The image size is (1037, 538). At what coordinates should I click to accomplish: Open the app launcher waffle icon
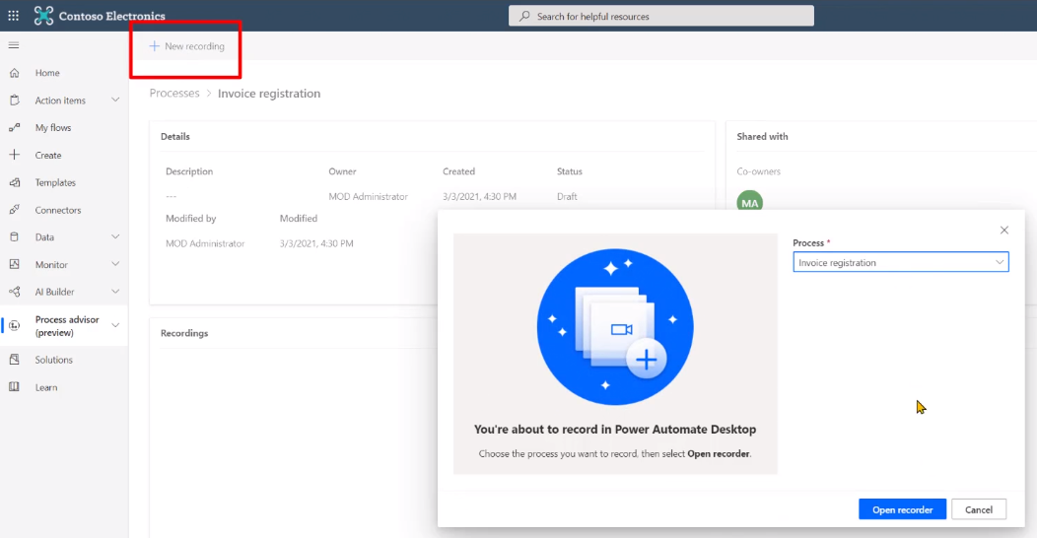(x=13, y=15)
